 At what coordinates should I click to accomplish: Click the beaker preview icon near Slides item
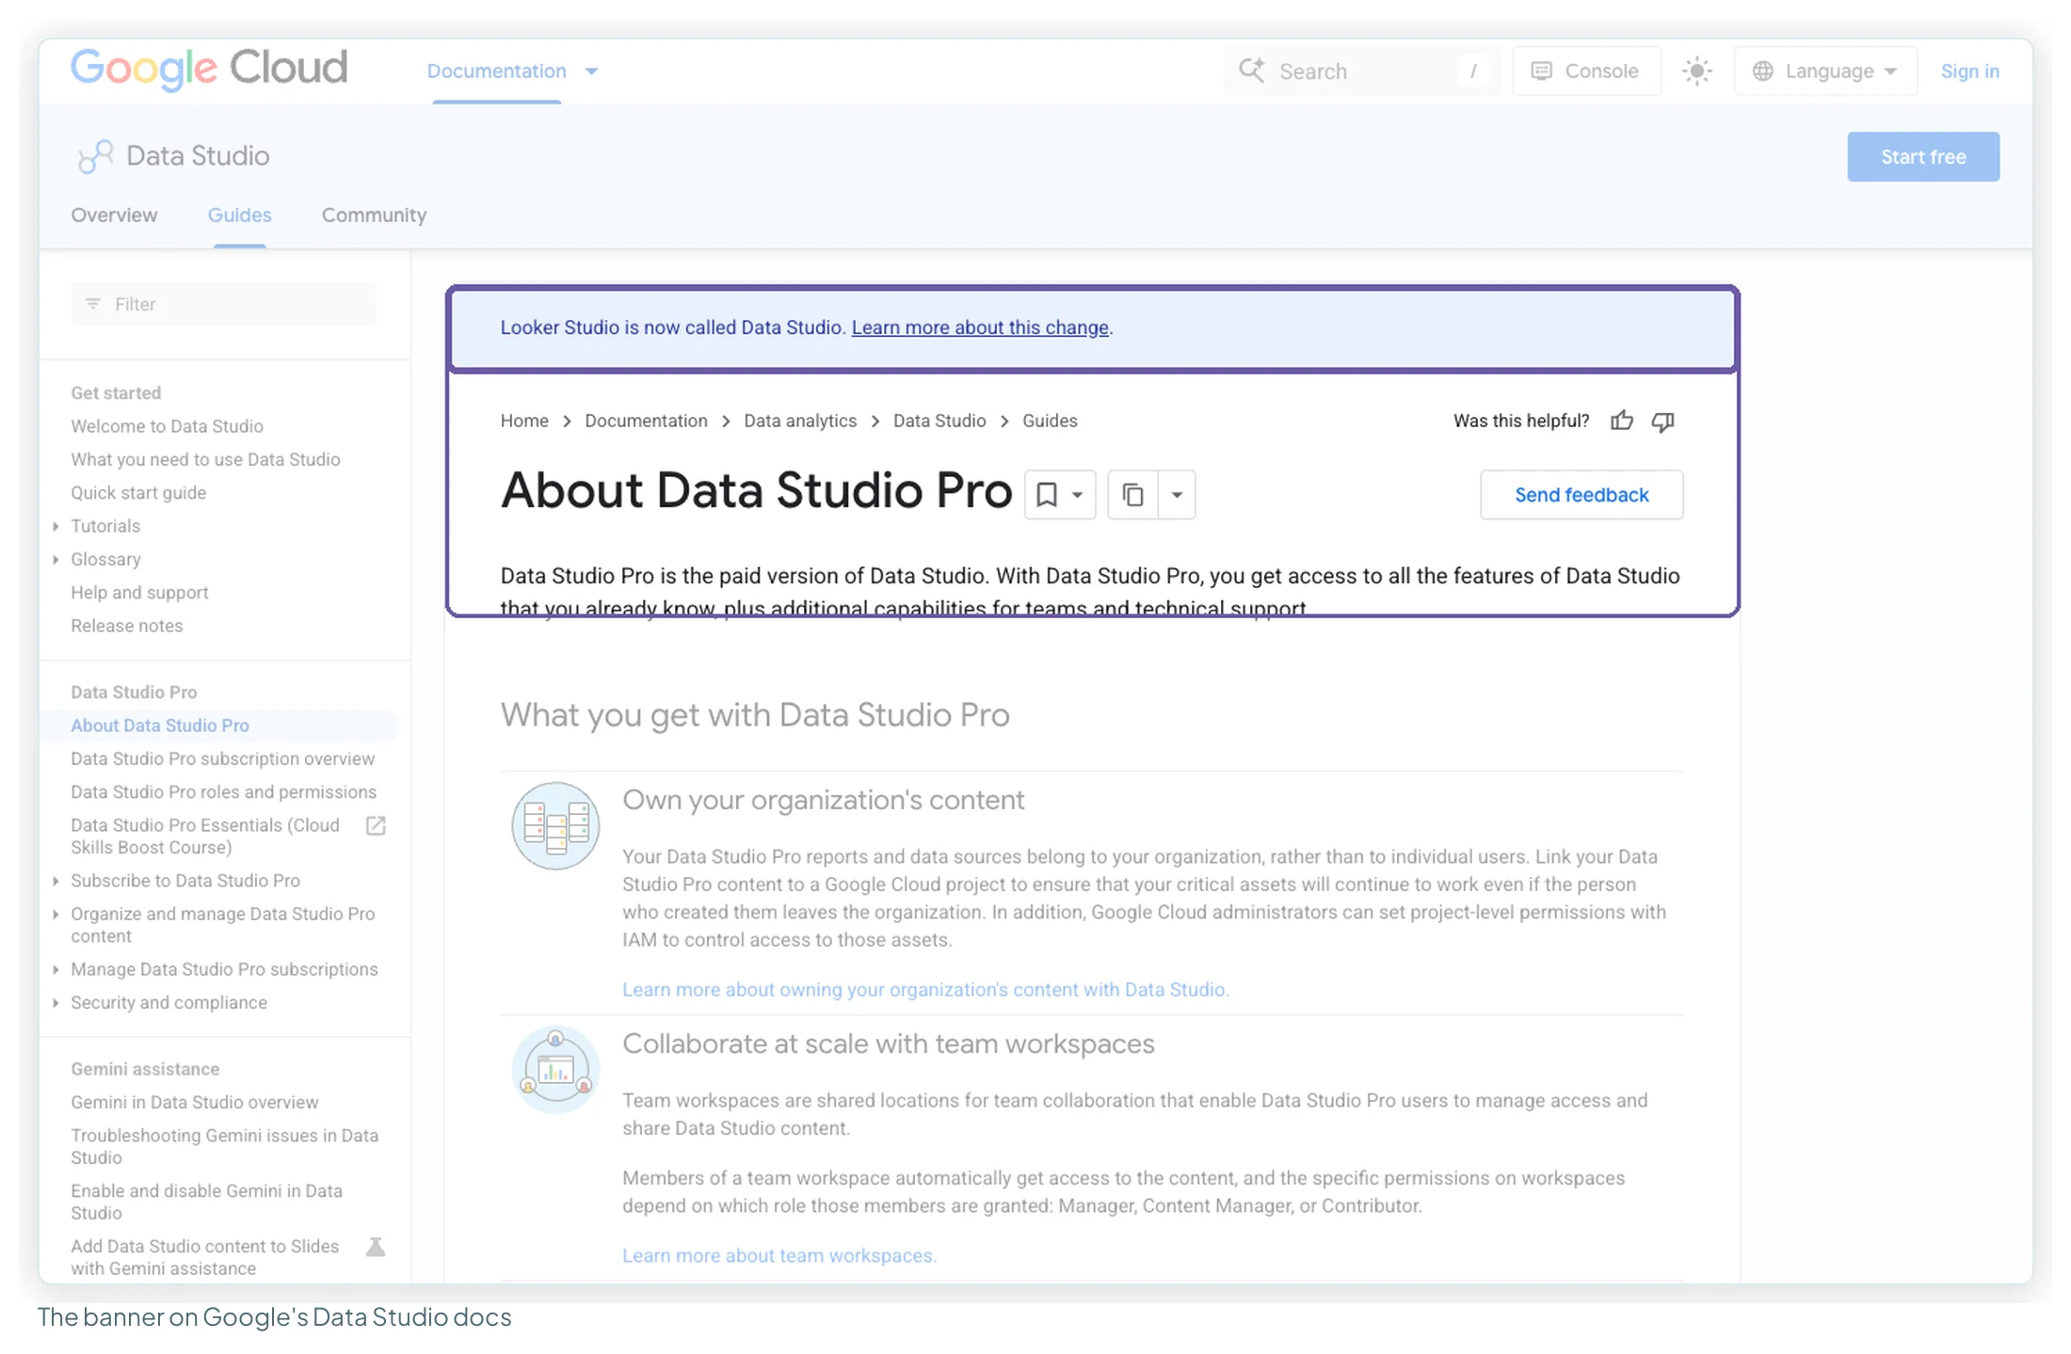376,1247
